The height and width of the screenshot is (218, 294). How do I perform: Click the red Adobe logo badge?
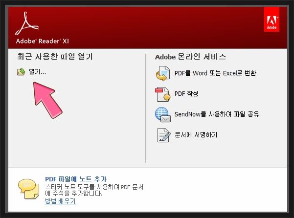pyautogui.click(x=271, y=20)
